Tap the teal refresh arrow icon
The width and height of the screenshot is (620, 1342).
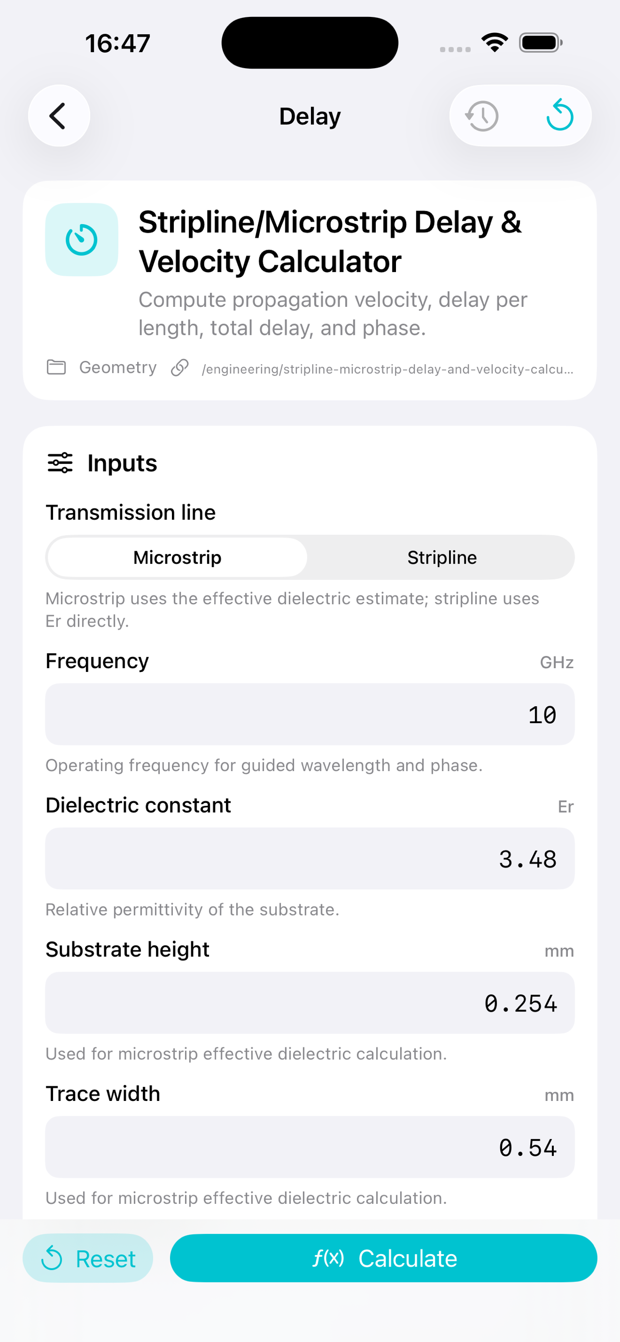pyautogui.click(x=560, y=115)
